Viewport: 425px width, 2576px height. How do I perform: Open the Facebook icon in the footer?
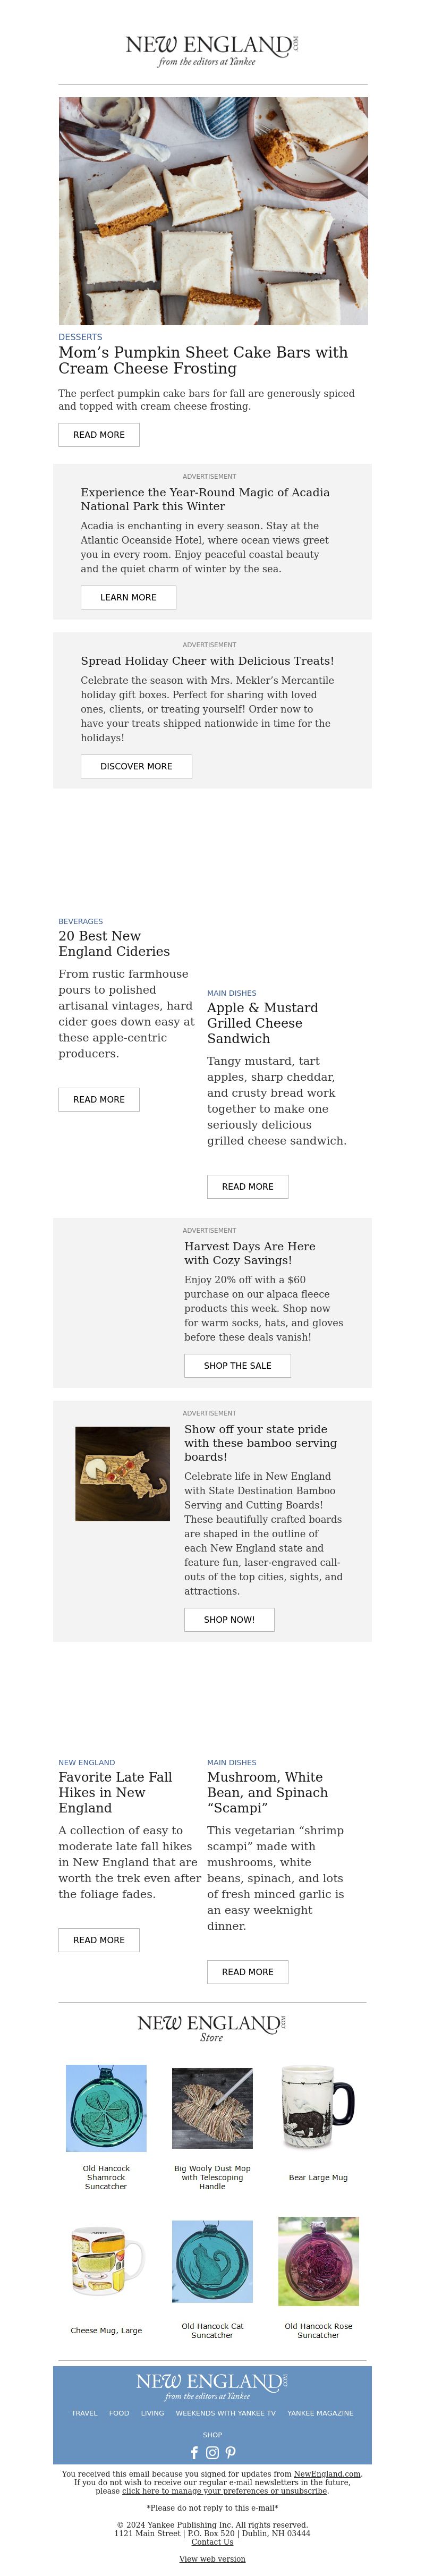pos(194,2452)
